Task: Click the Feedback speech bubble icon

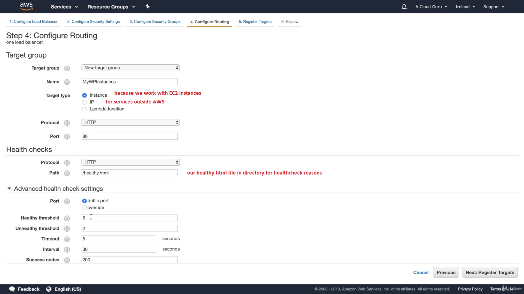Action: click(12, 289)
